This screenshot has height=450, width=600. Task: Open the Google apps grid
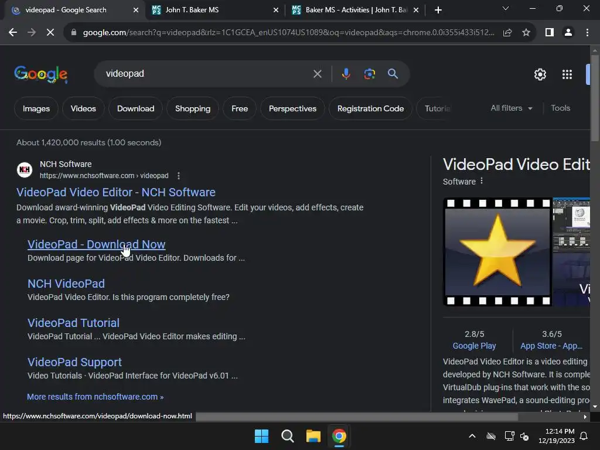pyautogui.click(x=567, y=74)
